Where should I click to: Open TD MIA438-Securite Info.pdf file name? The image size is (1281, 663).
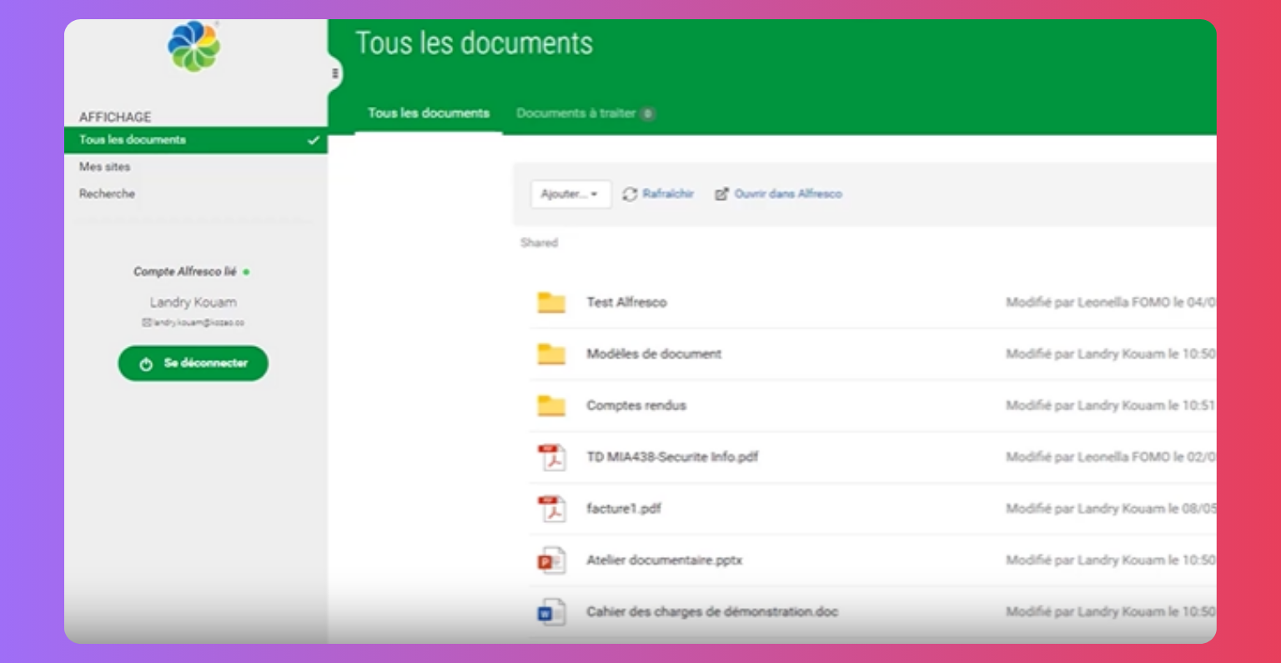click(672, 457)
